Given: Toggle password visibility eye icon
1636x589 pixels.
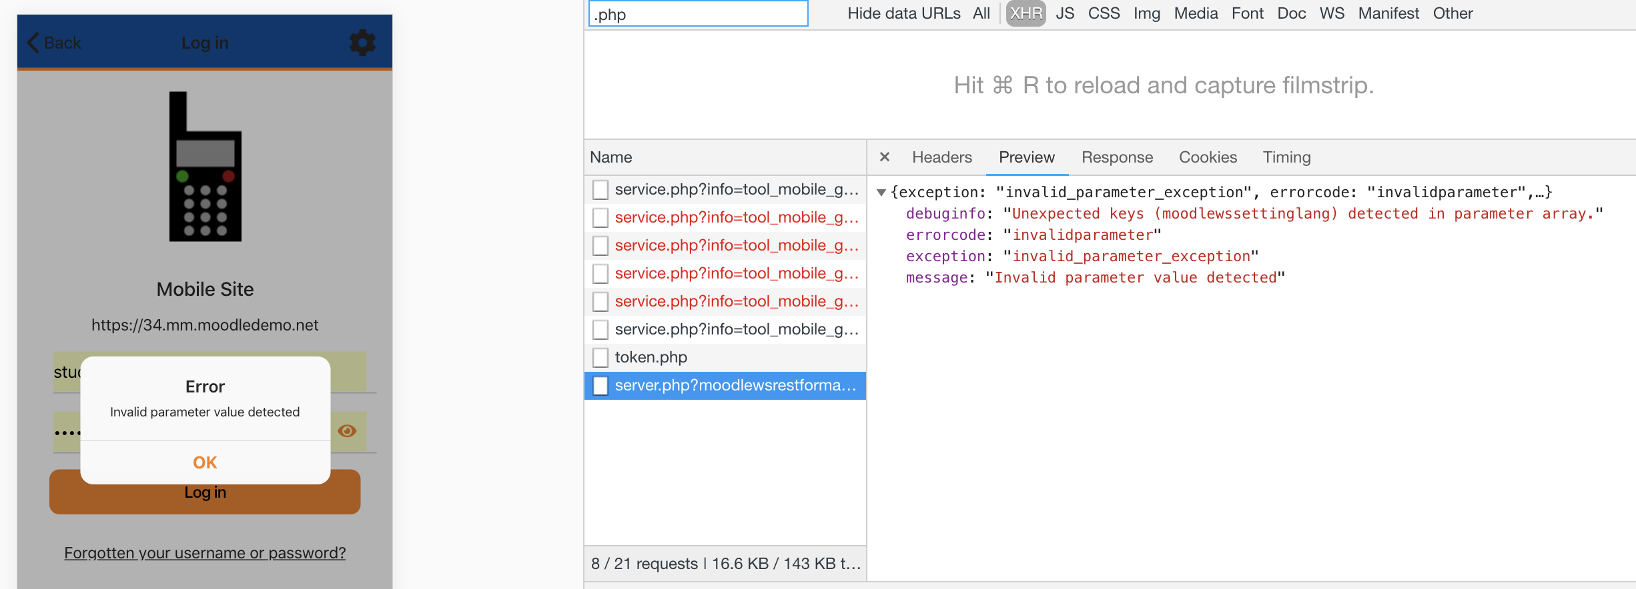Looking at the screenshot, I should tap(347, 431).
